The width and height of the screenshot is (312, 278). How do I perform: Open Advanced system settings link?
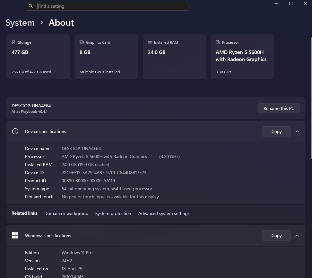[x=164, y=213]
